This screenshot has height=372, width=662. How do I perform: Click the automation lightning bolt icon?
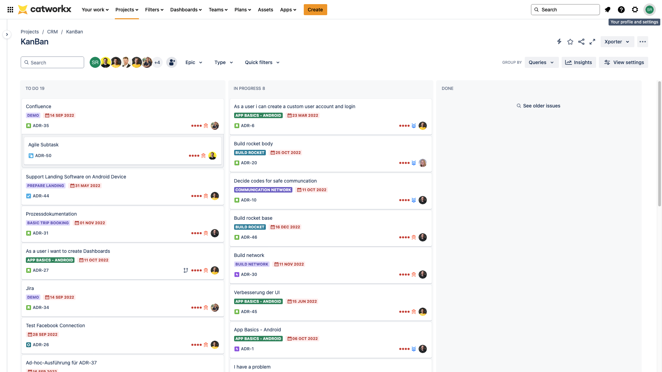pos(559,42)
